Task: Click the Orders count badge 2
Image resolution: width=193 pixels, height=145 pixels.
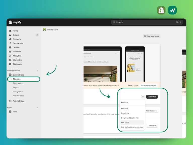Action: [37, 35]
